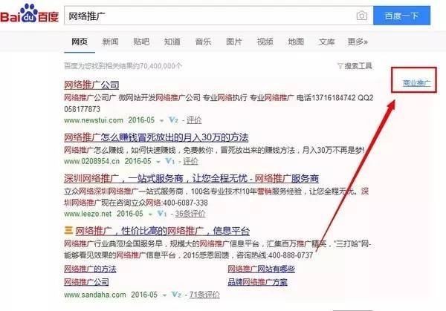The height and width of the screenshot is (311, 446).
Task: Click the Baidu logo
Action: (x=29, y=13)
